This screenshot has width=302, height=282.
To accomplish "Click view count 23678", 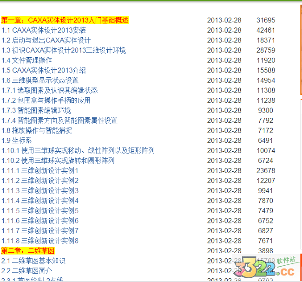I will [x=266, y=171].
